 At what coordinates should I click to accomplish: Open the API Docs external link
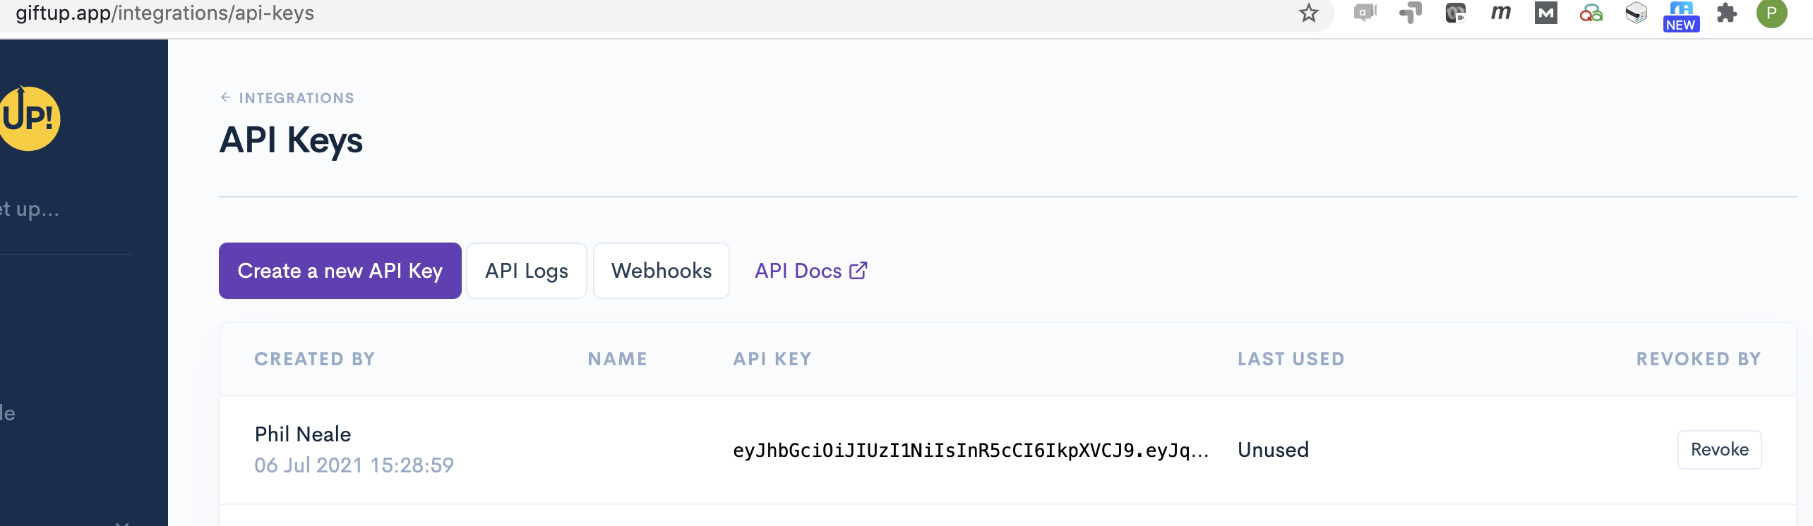(810, 271)
